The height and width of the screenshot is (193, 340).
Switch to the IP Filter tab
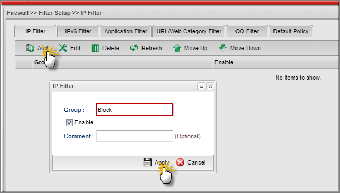[x=35, y=31]
